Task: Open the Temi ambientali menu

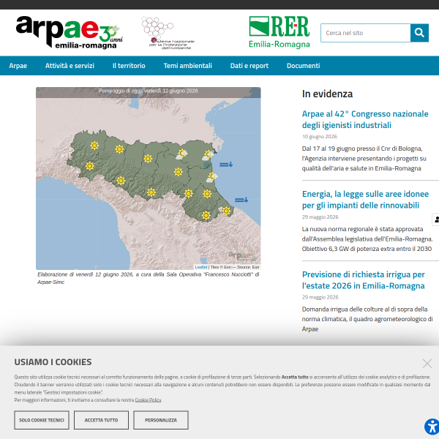Action: 187,66
